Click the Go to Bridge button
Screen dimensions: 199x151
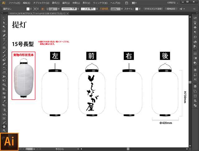point(127,3)
